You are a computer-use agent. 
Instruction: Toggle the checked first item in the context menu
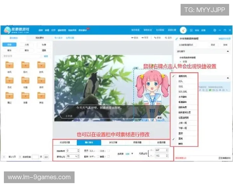[184, 76]
